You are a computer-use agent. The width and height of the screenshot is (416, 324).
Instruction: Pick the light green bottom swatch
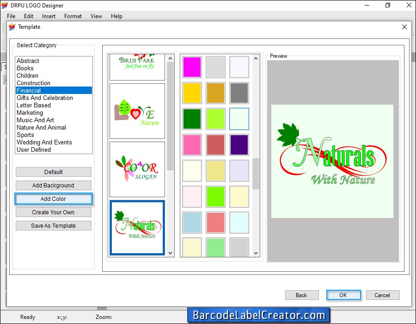215,247
